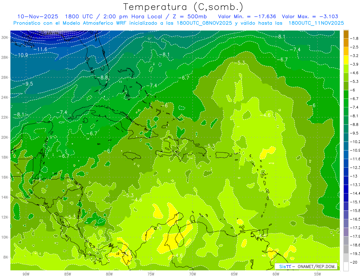Click the -17.2 value on the colorbar
Screen dimensions: 360x278
pyautogui.click(x=355, y=228)
